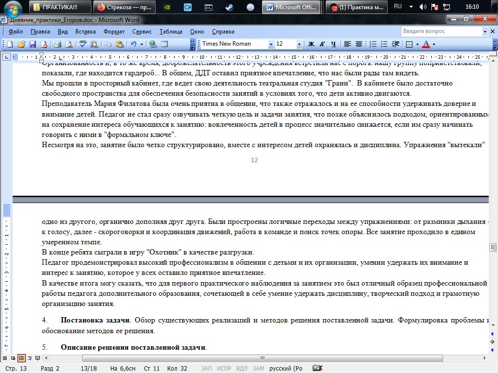The image size is (498, 373).
Task: Create a new blank document
Action: 10,44
